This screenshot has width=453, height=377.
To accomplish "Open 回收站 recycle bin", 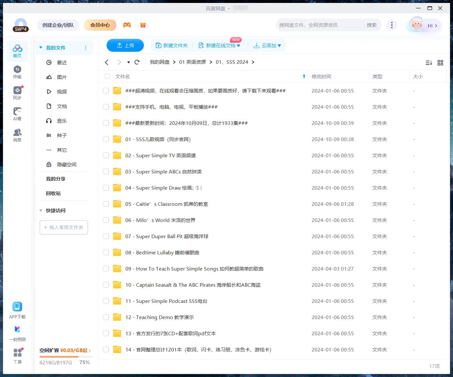I will pyautogui.click(x=53, y=193).
